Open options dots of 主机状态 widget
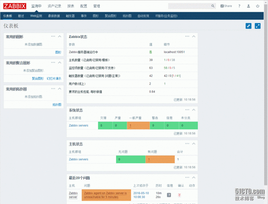Screen dimensions: 268x204 click(x=187, y=144)
